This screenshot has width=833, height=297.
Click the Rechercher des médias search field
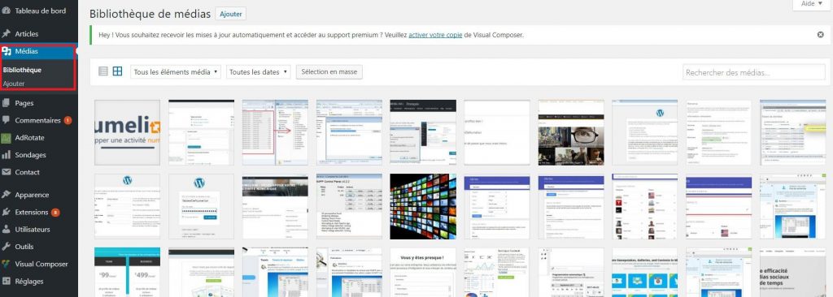(754, 73)
